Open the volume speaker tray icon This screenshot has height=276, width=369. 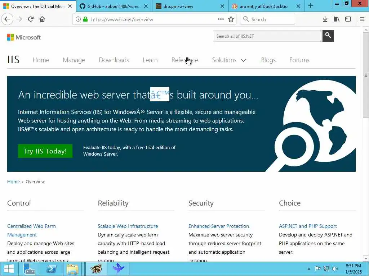coord(335,269)
